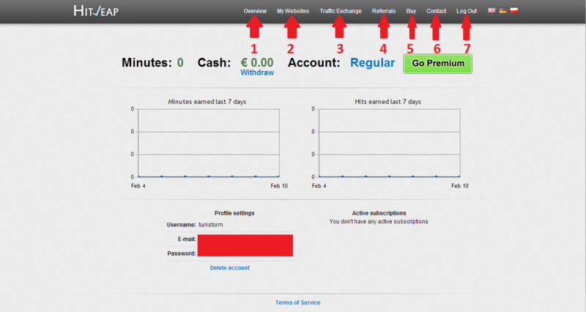
Task: Open Terms of Service link
Action: click(x=298, y=302)
